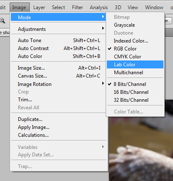Open the Layer menu
Image resolution: width=173 pixels, height=181 pixels.
point(39,8)
